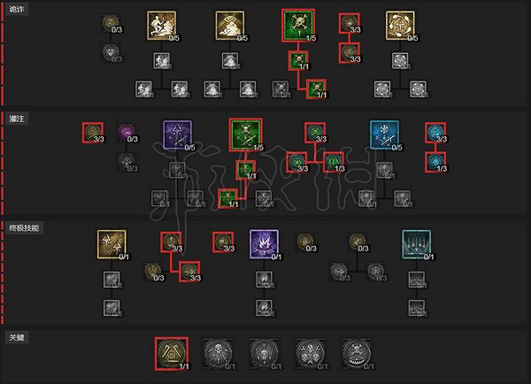This screenshot has height=384, width=531.
Task: Choose the gold two-figures skill in 诡诈 section
Action: click(162, 26)
